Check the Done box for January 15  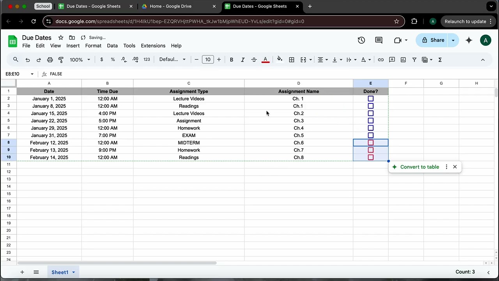[x=371, y=114]
